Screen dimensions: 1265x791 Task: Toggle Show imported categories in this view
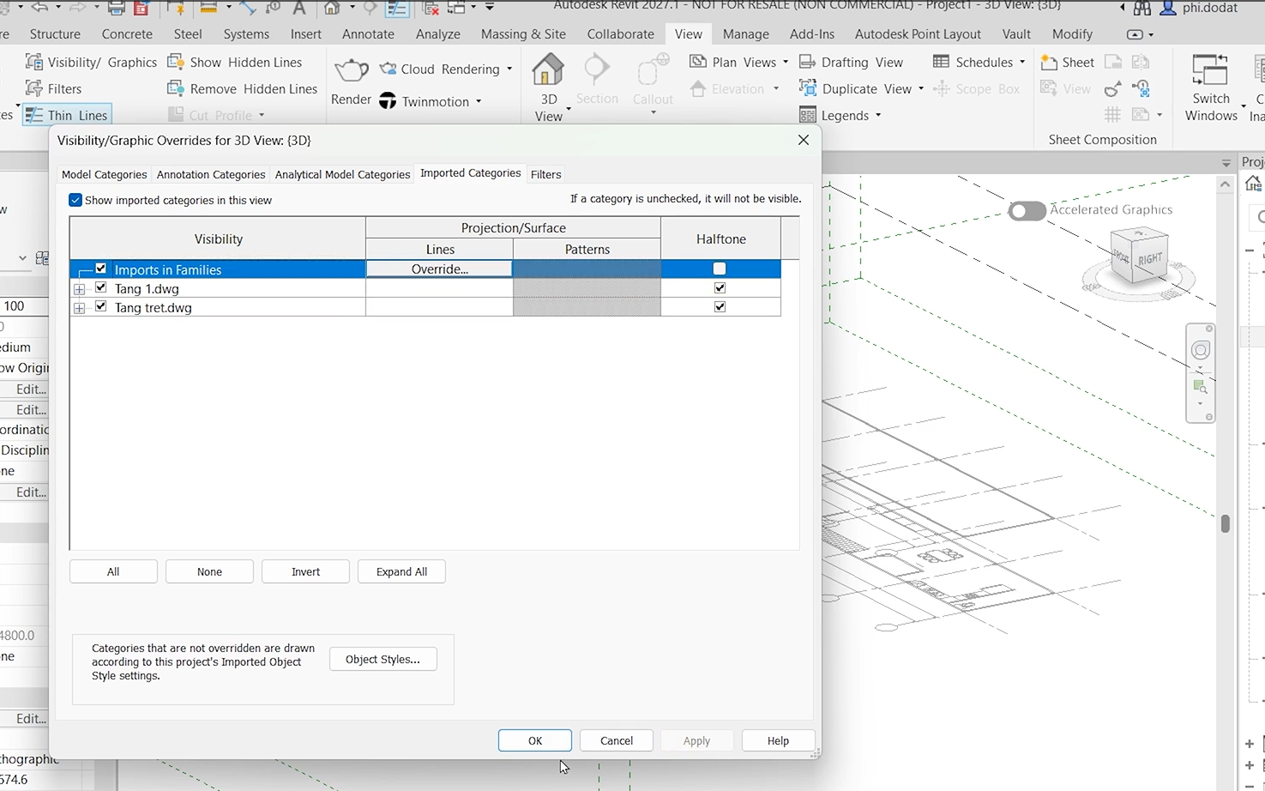[75, 200]
